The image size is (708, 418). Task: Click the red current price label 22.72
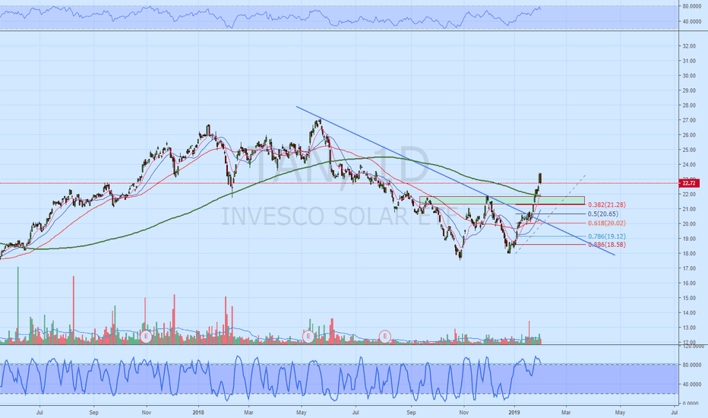click(689, 183)
